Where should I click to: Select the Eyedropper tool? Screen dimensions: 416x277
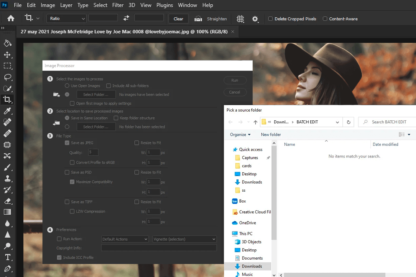click(x=7, y=111)
